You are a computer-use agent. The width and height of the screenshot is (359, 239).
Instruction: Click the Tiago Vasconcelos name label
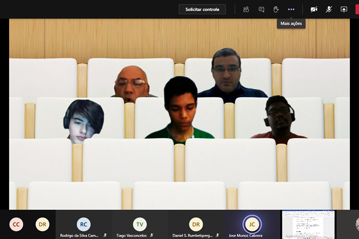[x=132, y=235]
